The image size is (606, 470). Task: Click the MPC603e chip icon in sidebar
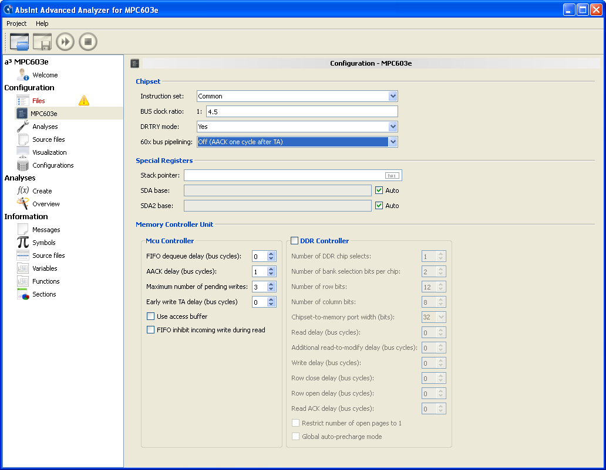[x=22, y=113]
